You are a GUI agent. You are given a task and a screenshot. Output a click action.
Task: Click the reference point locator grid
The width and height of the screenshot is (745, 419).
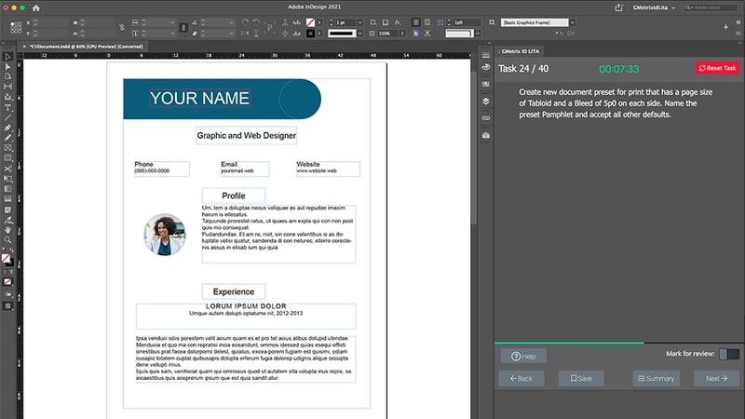[x=16, y=28]
